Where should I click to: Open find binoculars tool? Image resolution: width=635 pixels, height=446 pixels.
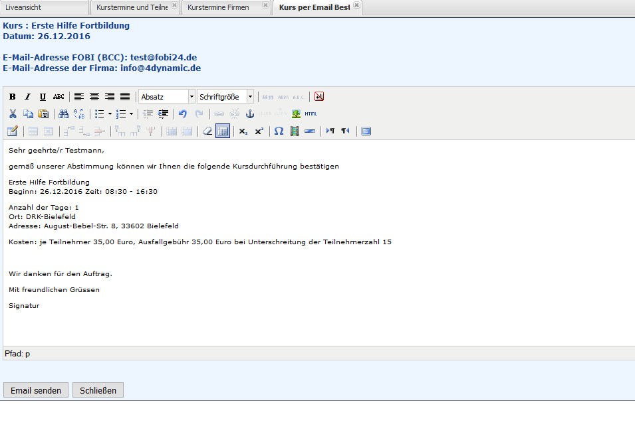63,114
